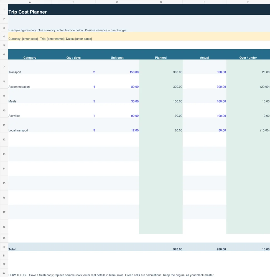The width and height of the screenshot is (270, 277).
Task: Click Accommodation quantity value 4
Action: coord(73,81)
